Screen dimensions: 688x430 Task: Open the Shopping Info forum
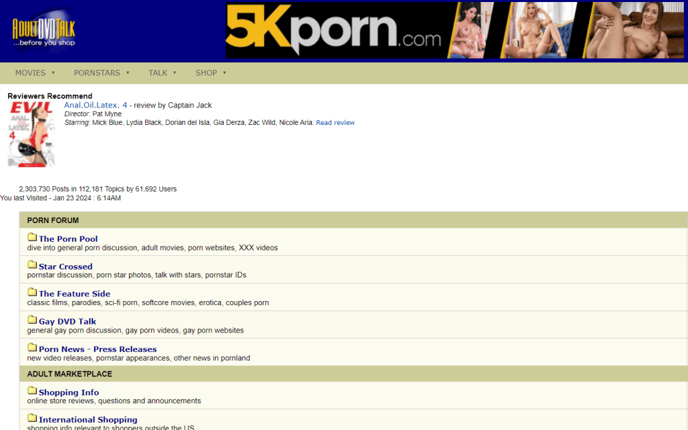coord(69,392)
